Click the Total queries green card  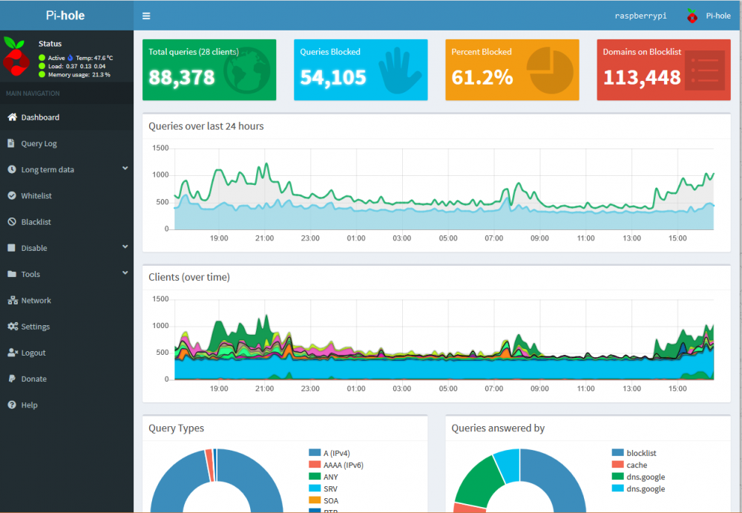(209, 70)
